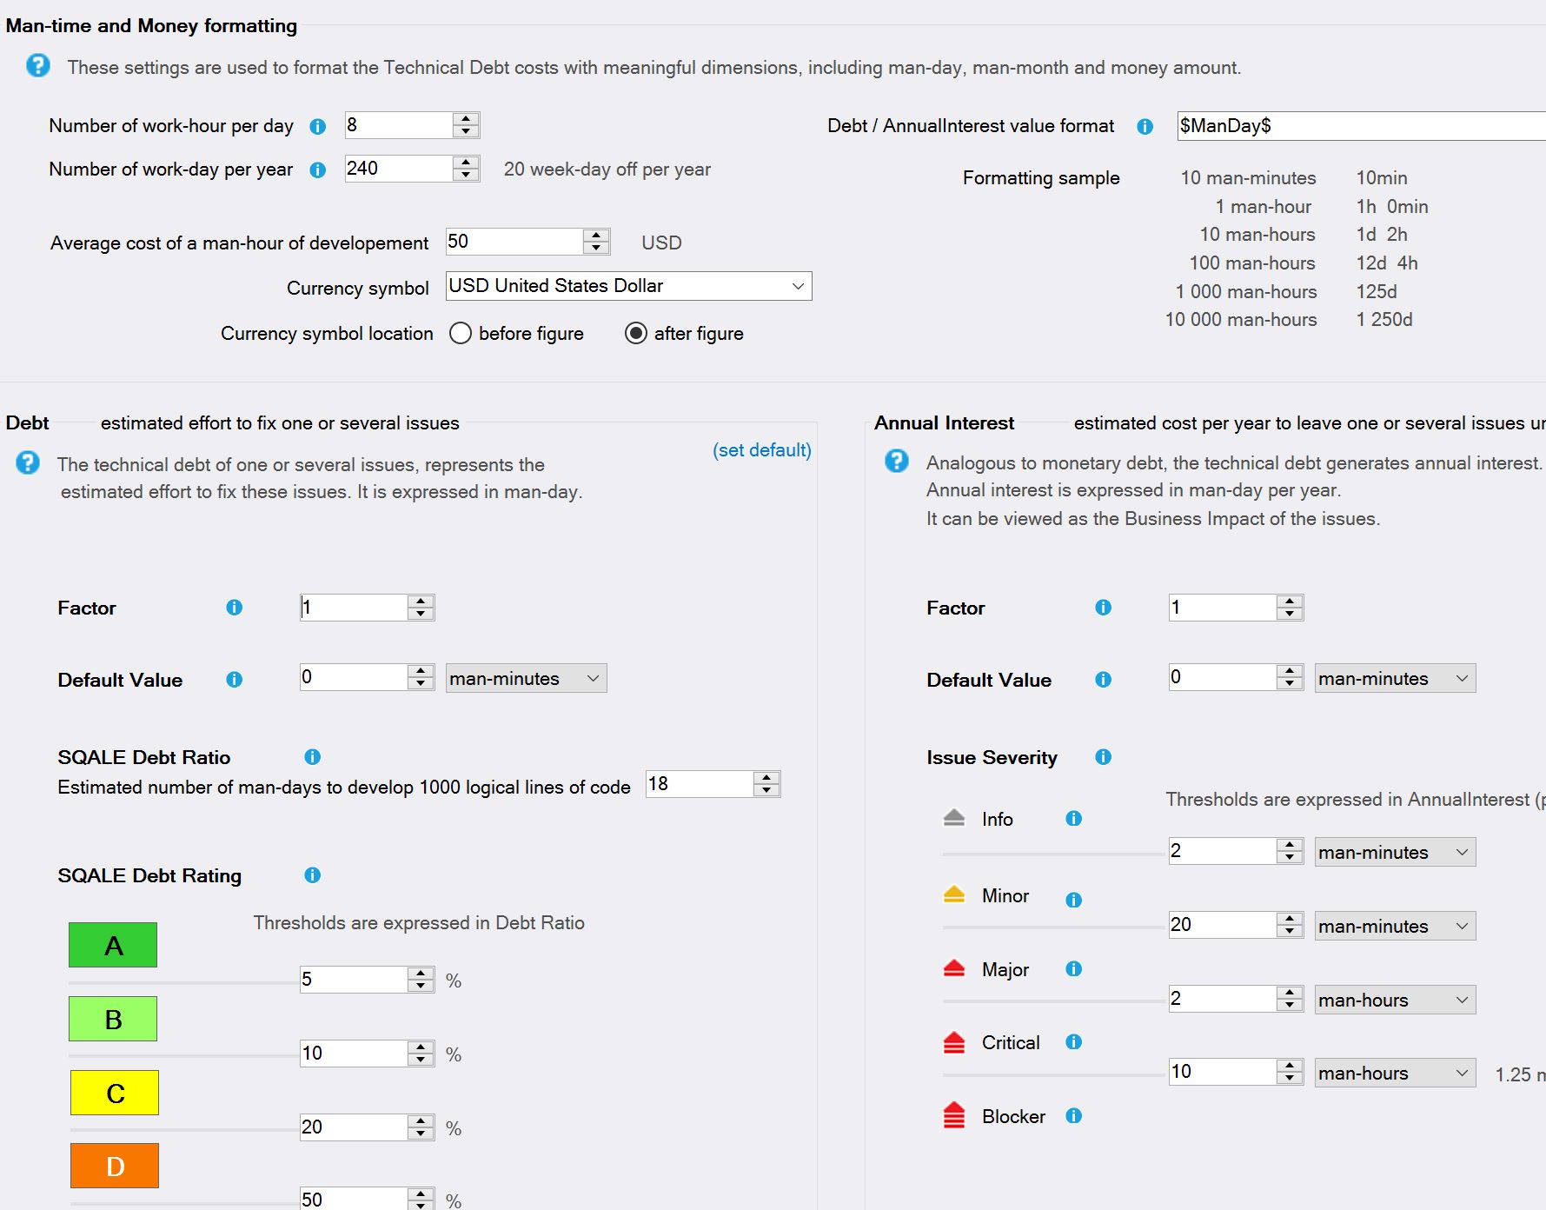Click the Debt Factor input field
1546x1210 pixels.
(x=354, y=608)
